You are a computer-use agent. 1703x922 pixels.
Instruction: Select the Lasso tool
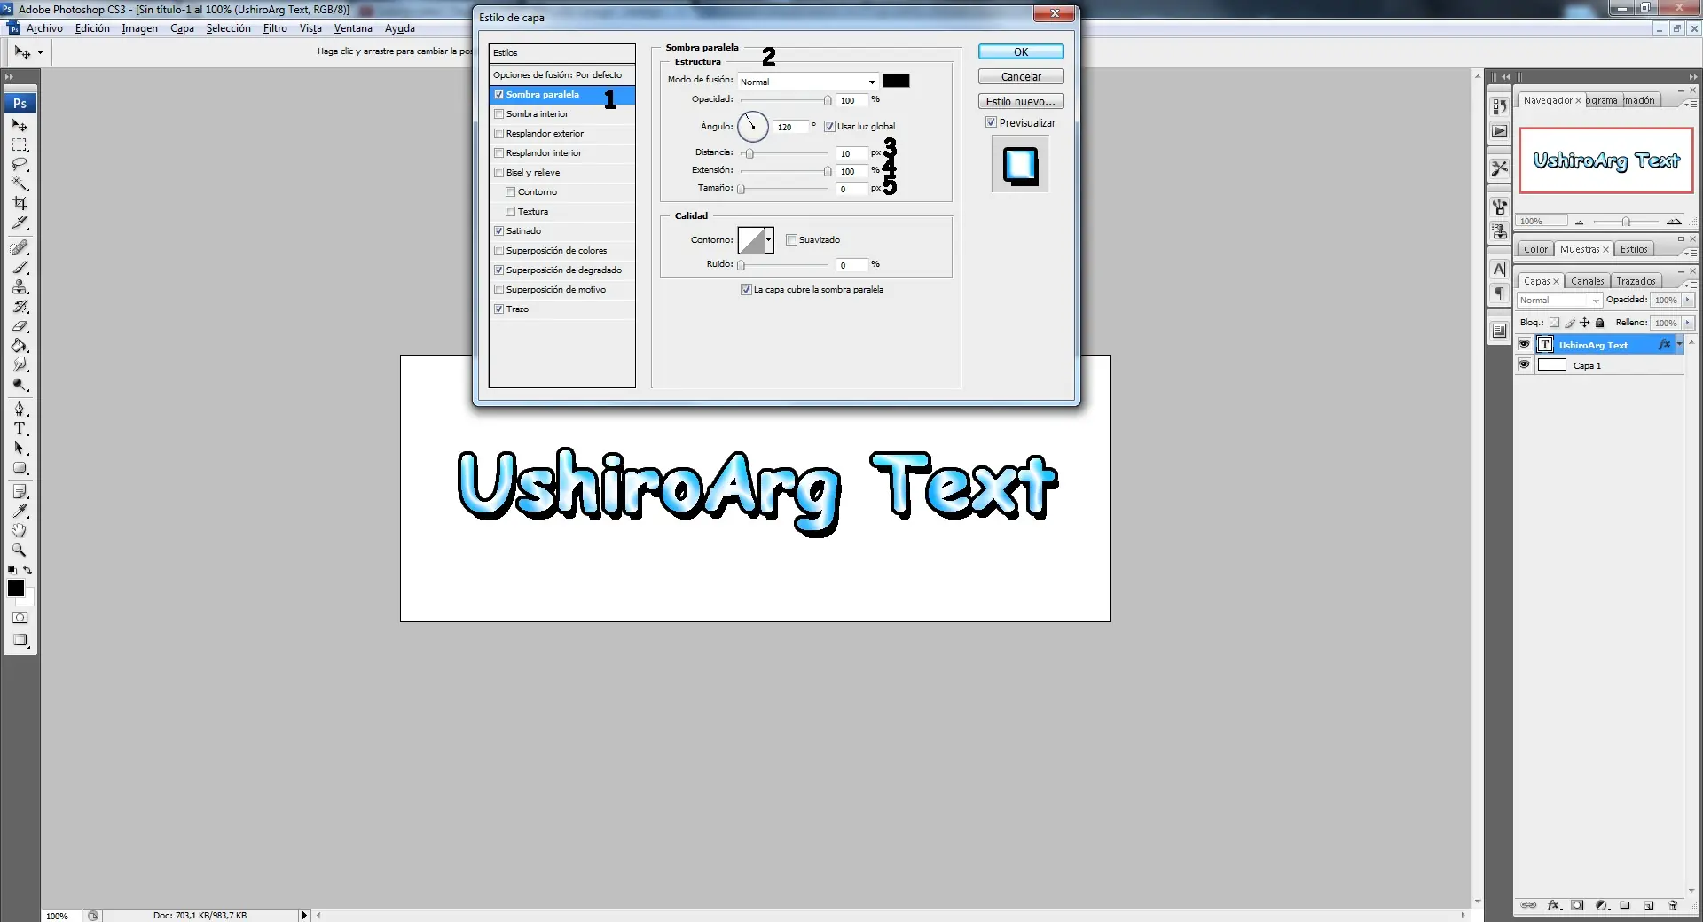click(x=20, y=164)
